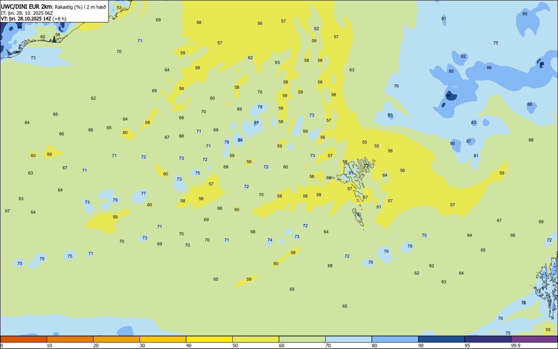The image size is (558, 349).
Task: Click the humidity value 90 on the map
Action: click(x=453, y=144)
